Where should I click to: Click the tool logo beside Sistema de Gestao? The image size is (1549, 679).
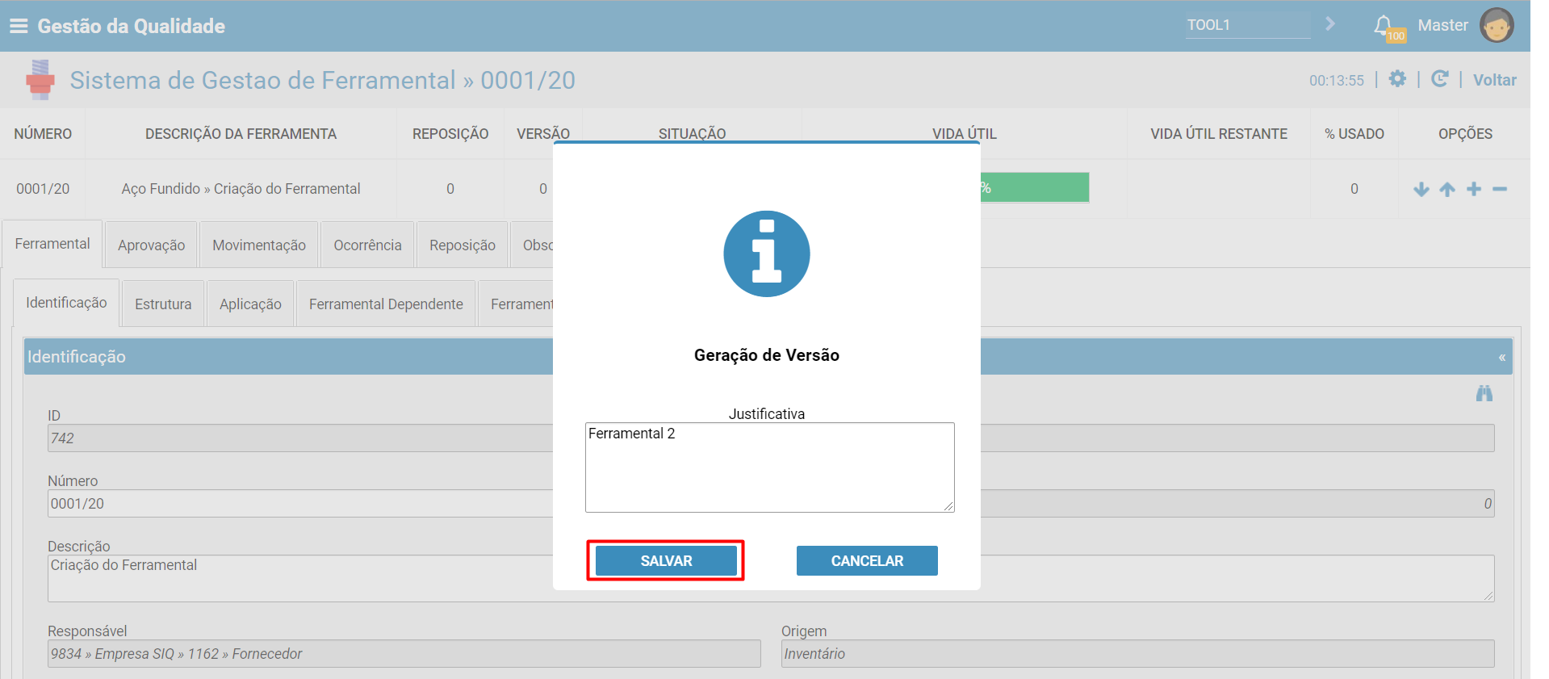[x=40, y=80]
